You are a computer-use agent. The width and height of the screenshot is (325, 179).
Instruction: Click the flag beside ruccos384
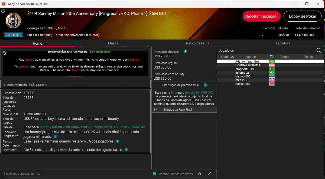coord(272,84)
